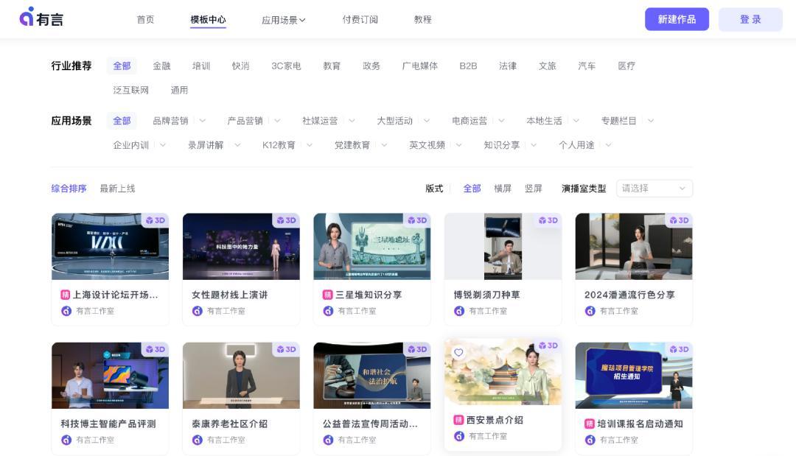
Task: Click studio avatar icon under 泰康养老社区介绍
Action: point(198,440)
